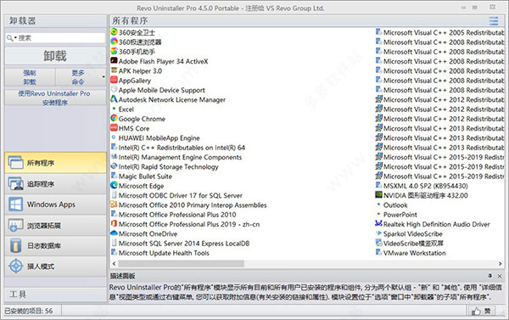Click the Magic Bullet Suite icon
This screenshot has width=509, height=320.
click(114, 176)
